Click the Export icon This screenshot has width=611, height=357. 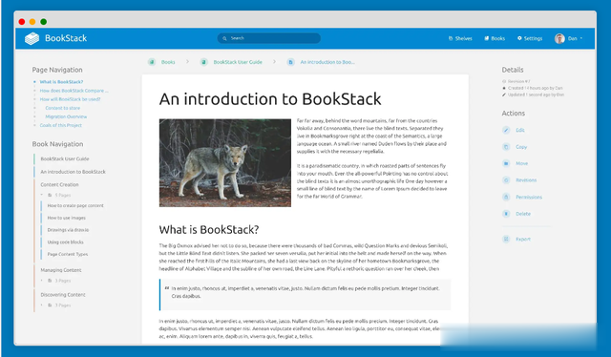[506, 239]
